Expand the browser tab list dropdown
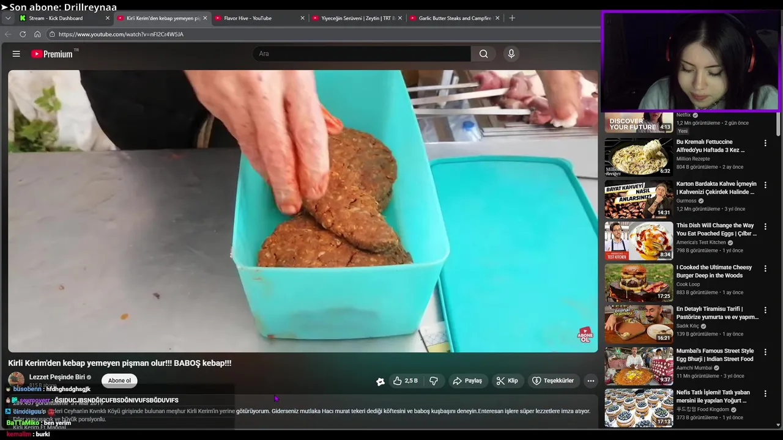 pyautogui.click(x=8, y=18)
